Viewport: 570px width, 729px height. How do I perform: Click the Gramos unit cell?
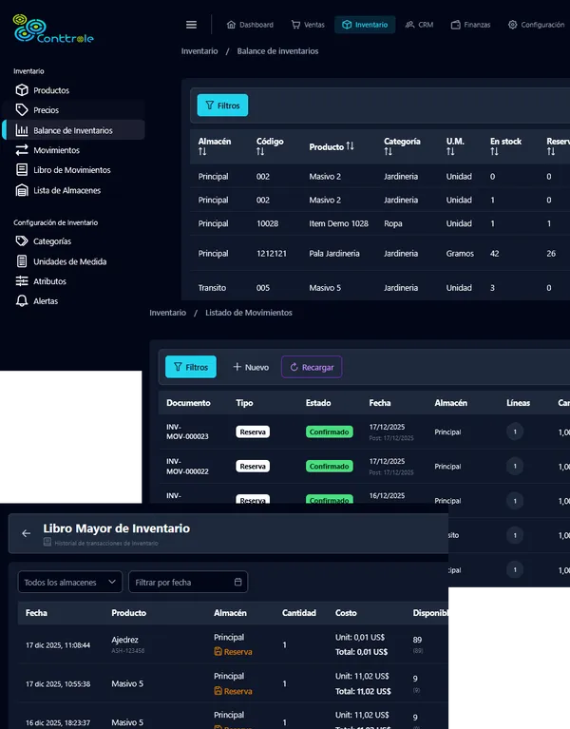[460, 254]
